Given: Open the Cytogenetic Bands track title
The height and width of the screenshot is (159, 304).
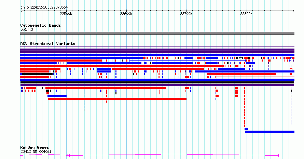Looking at the screenshot, I should (41, 25).
